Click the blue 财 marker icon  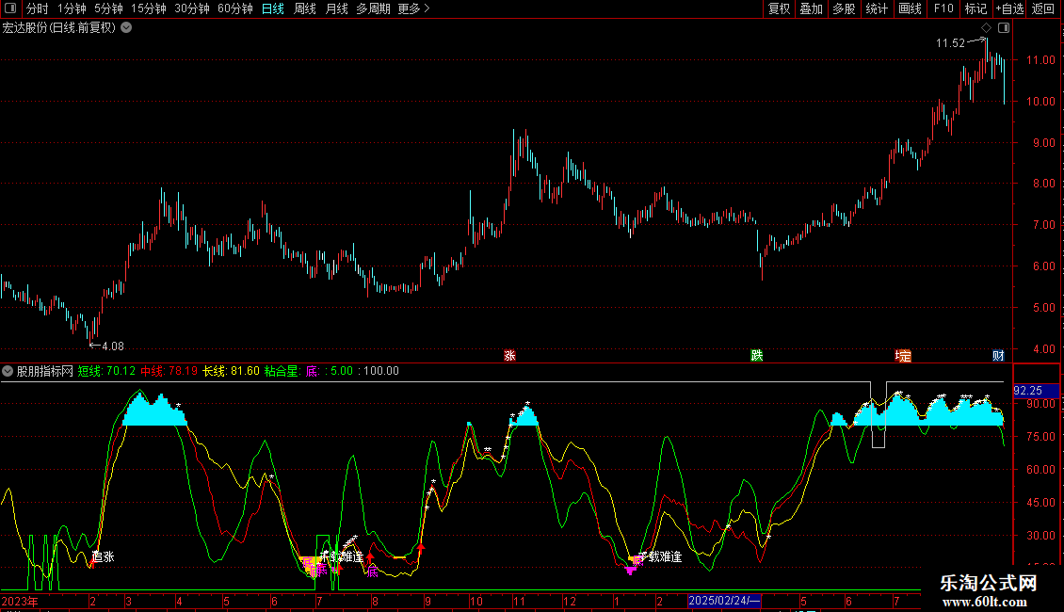(x=998, y=355)
